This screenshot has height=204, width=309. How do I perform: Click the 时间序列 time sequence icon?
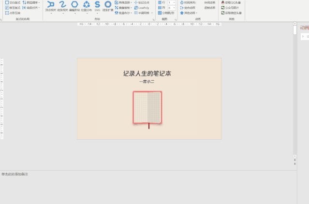coord(182,2)
